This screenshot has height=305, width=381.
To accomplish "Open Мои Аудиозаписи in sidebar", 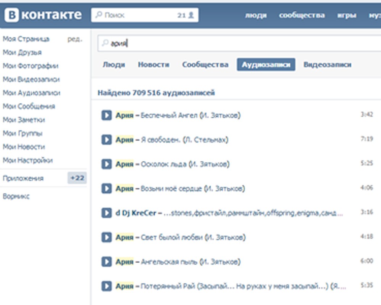I will click(31, 93).
